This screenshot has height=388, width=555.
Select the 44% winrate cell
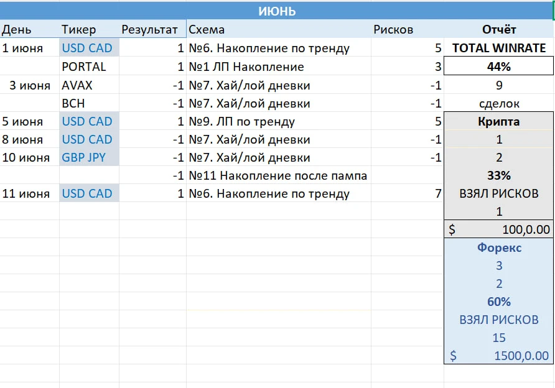tap(499, 67)
